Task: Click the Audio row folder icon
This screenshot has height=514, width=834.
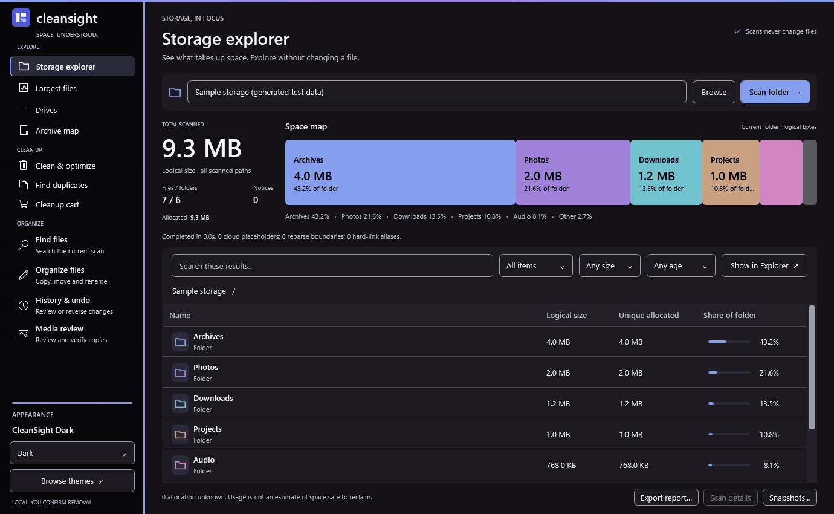Action: (180, 465)
